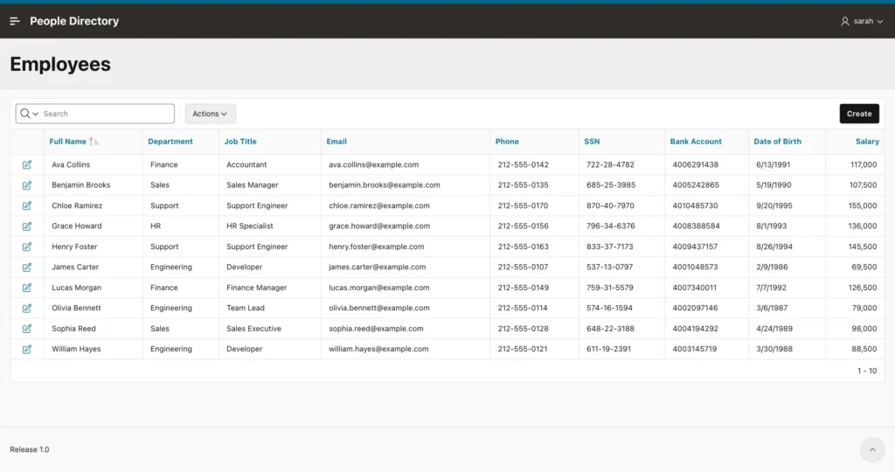Viewport: 895px width, 472px height.
Task: Edit the James Carter record
Action: 27,267
